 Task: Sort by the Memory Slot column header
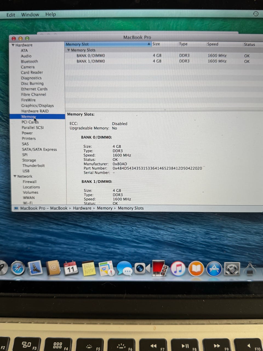click(x=107, y=44)
